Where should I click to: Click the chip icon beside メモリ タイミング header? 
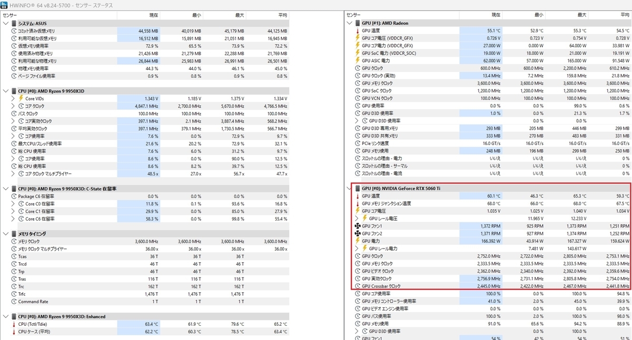(x=14, y=234)
